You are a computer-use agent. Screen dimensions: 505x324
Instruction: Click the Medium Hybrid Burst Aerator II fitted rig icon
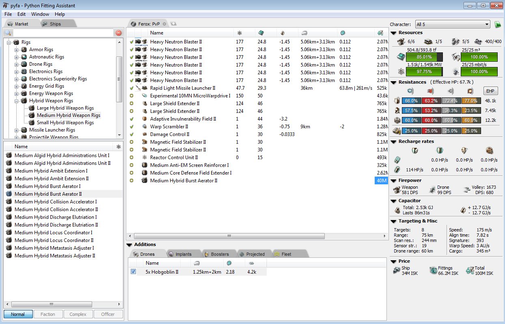click(x=144, y=181)
